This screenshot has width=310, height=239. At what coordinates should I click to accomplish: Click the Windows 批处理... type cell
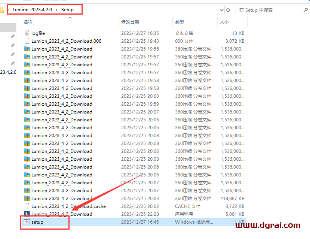[x=194, y=222]
